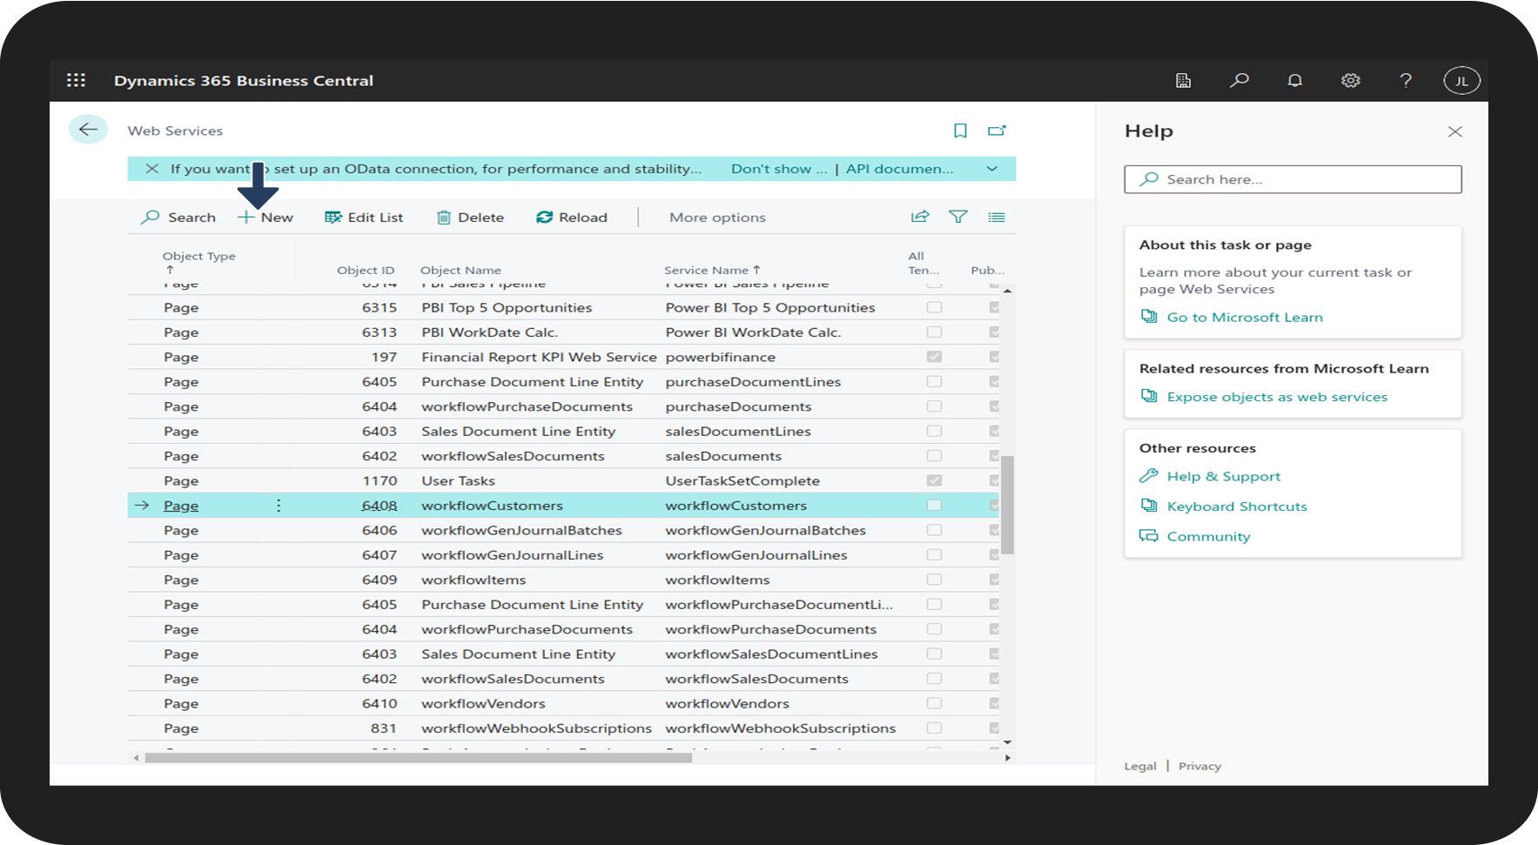The width and height of the screenshot is (1538, 845).
Task: Click the notifications bell icon
Action: (x=1294, y=80)
